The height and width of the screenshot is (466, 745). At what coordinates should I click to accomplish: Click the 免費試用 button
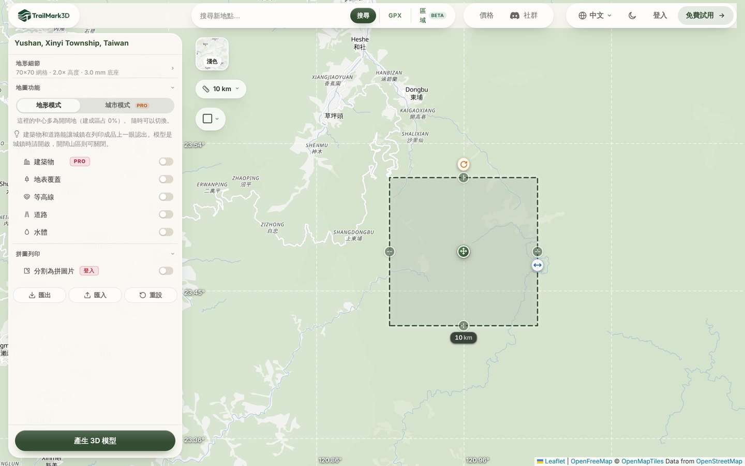[705, 16]
